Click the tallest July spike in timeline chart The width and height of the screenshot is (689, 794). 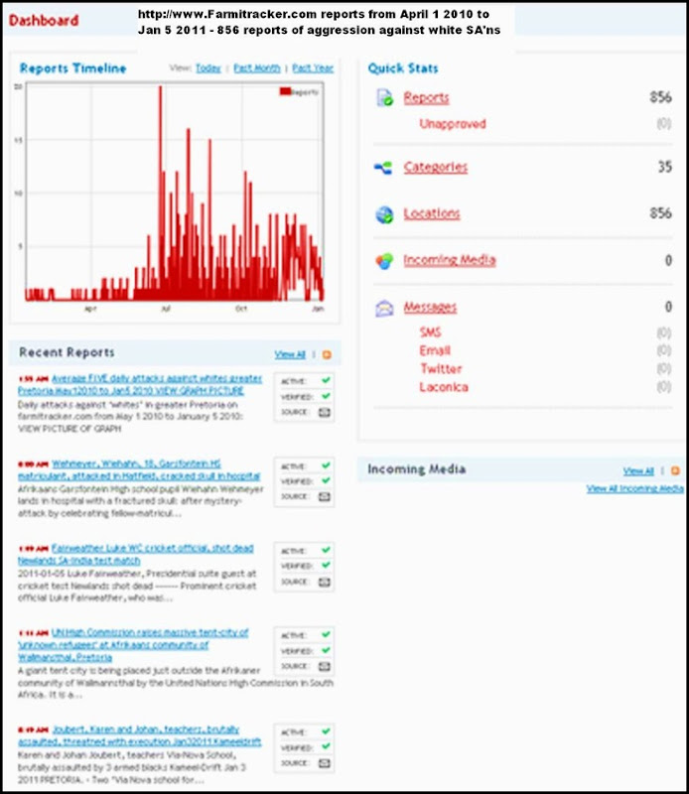coord(161,193)
